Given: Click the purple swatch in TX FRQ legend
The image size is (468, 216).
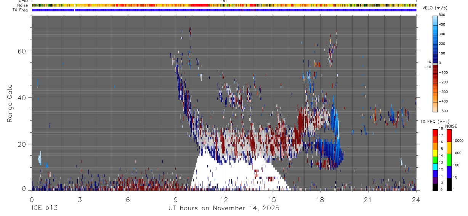Looking at the screenshot, I should coord(435,179).
